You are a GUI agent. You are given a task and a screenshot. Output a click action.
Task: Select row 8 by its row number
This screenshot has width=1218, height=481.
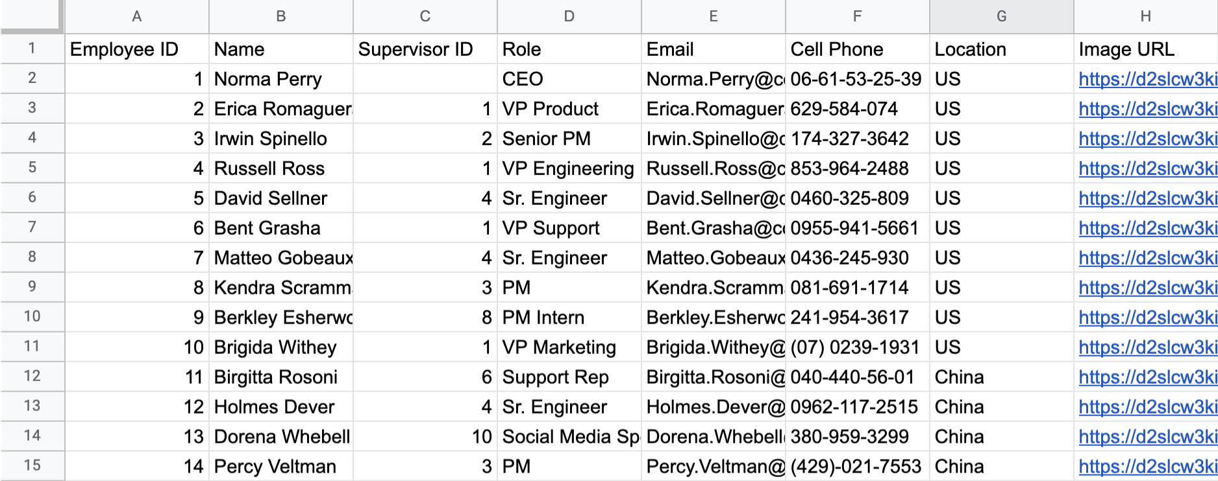coord(32,257)
